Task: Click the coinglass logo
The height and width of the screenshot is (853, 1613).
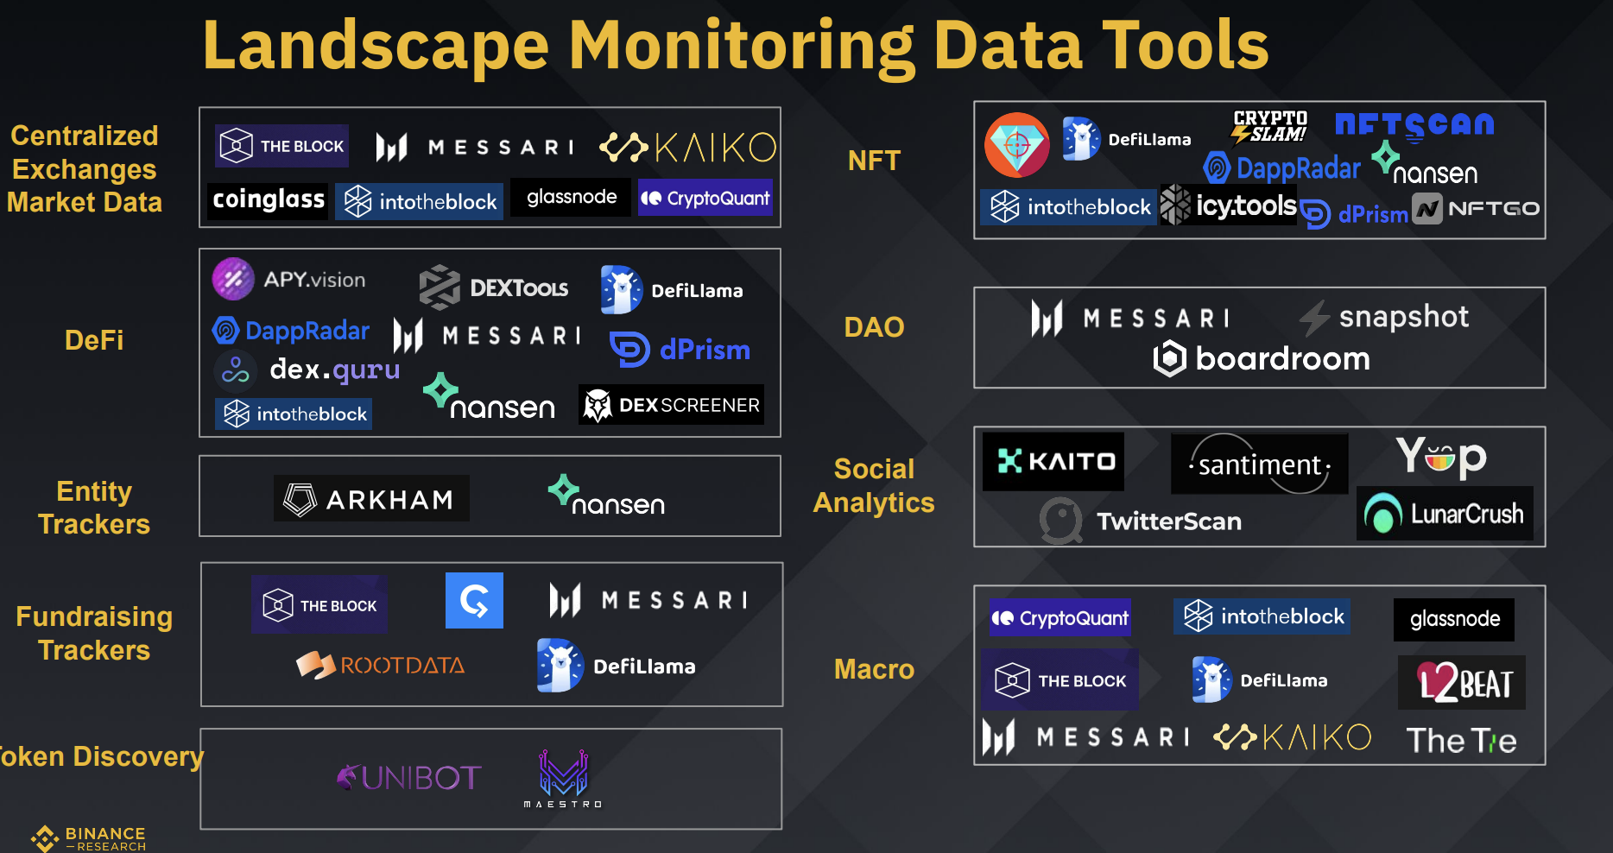Action: 269,200
